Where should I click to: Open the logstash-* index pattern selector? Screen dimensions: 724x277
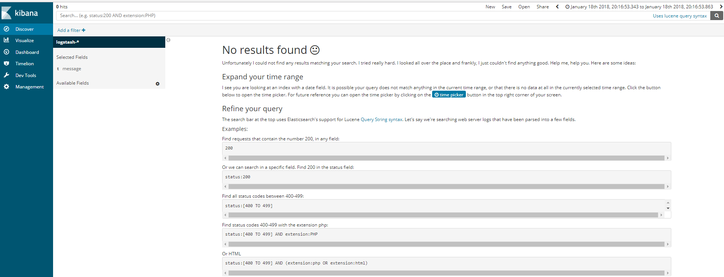109,42
